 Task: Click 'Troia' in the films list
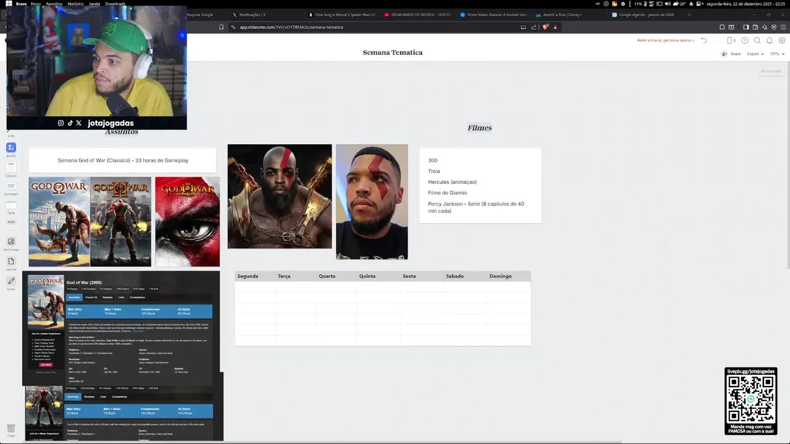point(434,171)
